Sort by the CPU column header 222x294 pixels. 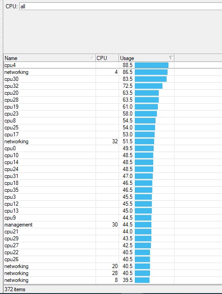[107, 58]
